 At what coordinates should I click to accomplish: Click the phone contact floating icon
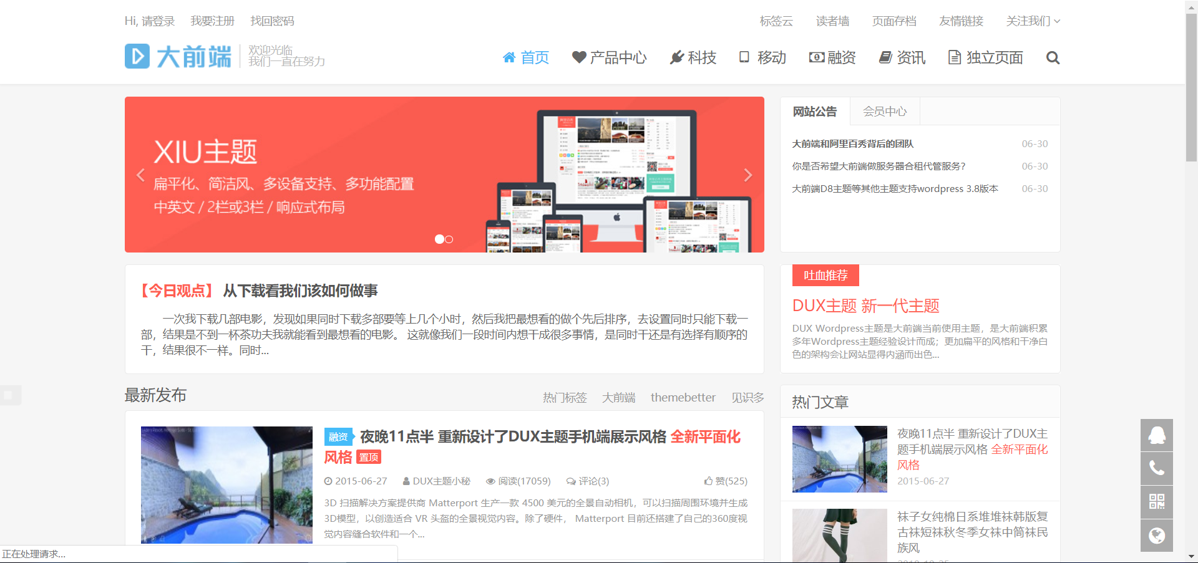[x=1156, y=468]
